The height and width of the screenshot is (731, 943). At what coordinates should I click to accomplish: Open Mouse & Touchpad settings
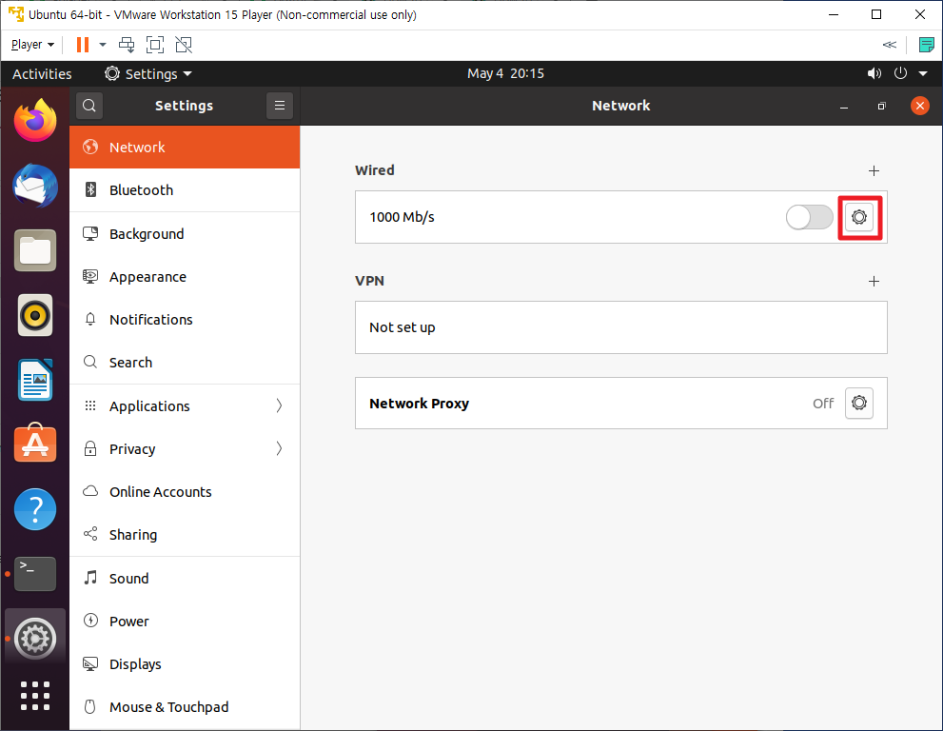185,707
